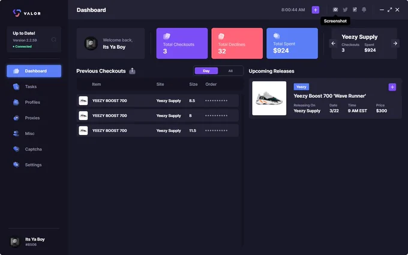Click the Connected status text
The image size is (408, 255).
point(22,47)
